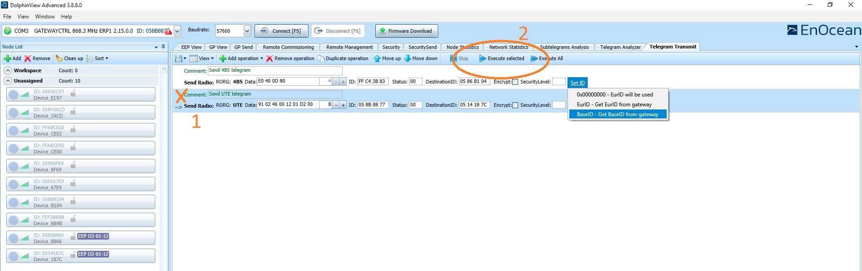This screenshot has width=862, height=271.
Task: Switch to Subtelegrams Analysis tab
Action: 564,47
